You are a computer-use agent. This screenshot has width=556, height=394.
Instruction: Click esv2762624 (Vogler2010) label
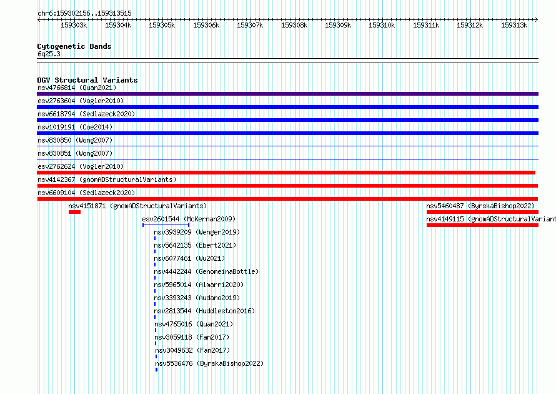click(81, 166)
